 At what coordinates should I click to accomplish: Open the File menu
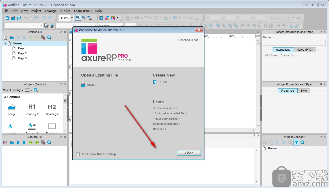click(6, 11)
